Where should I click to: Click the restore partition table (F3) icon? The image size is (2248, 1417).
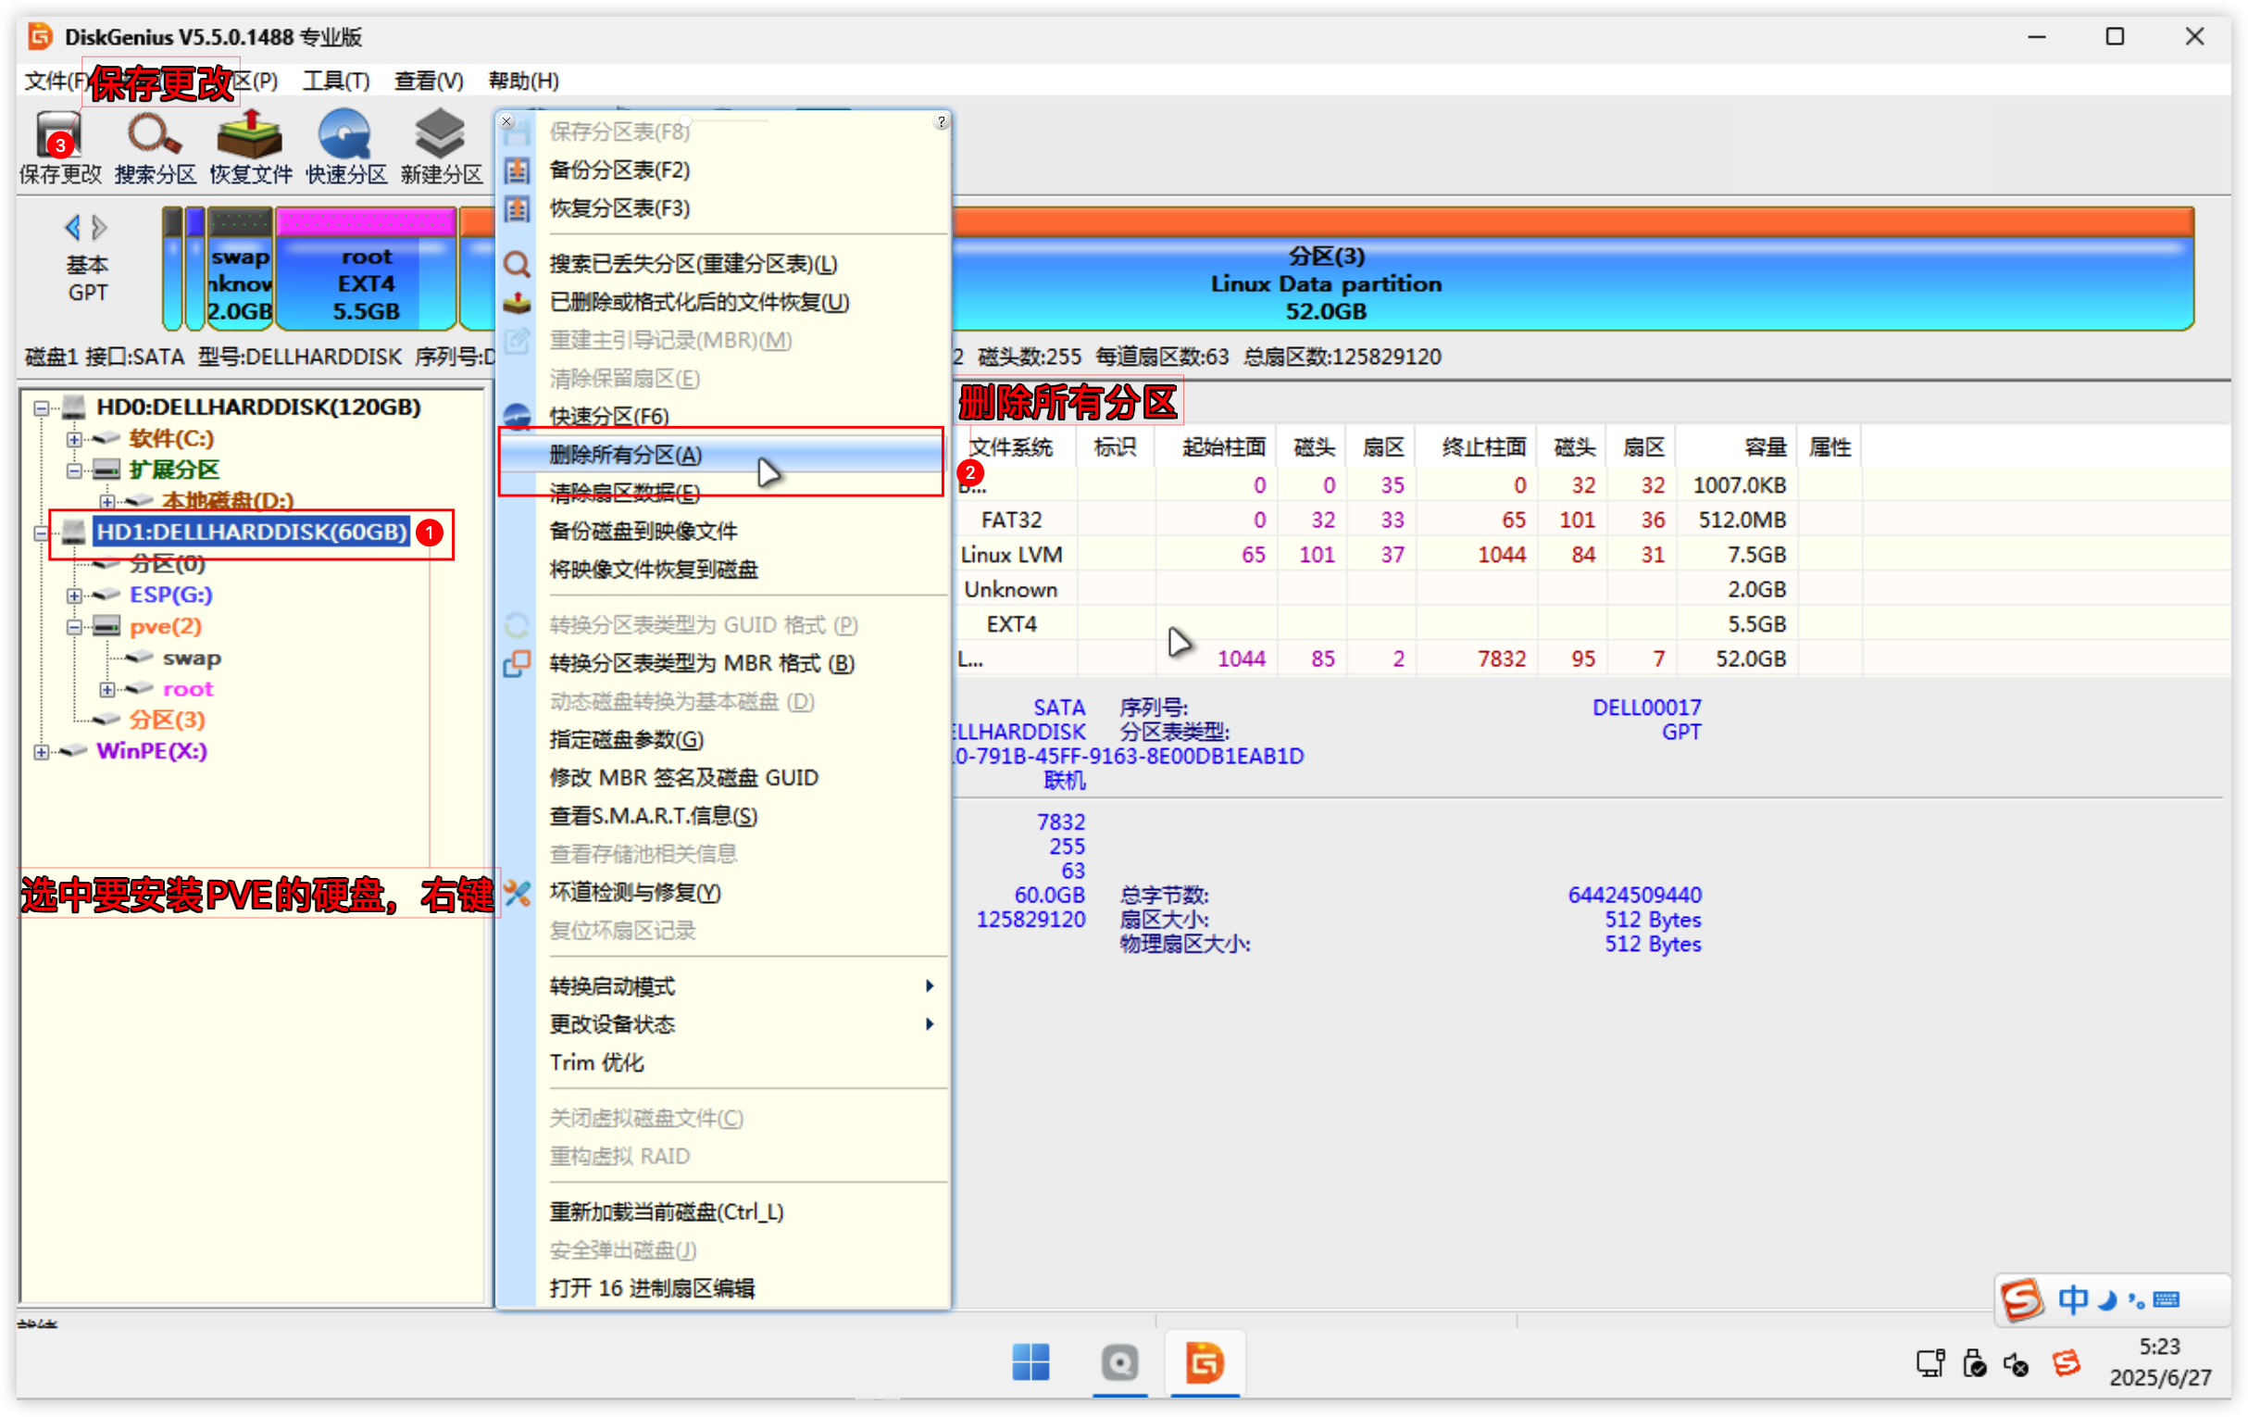tap(518, 208)
